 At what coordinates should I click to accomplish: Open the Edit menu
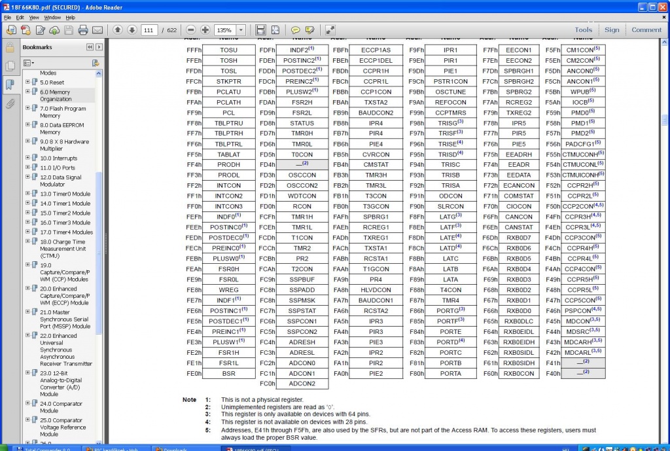click(20, 18)
